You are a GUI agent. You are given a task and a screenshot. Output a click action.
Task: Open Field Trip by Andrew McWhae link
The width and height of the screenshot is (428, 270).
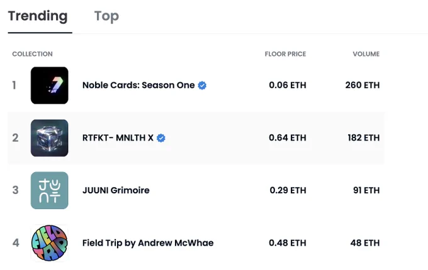tap(148, 243)
